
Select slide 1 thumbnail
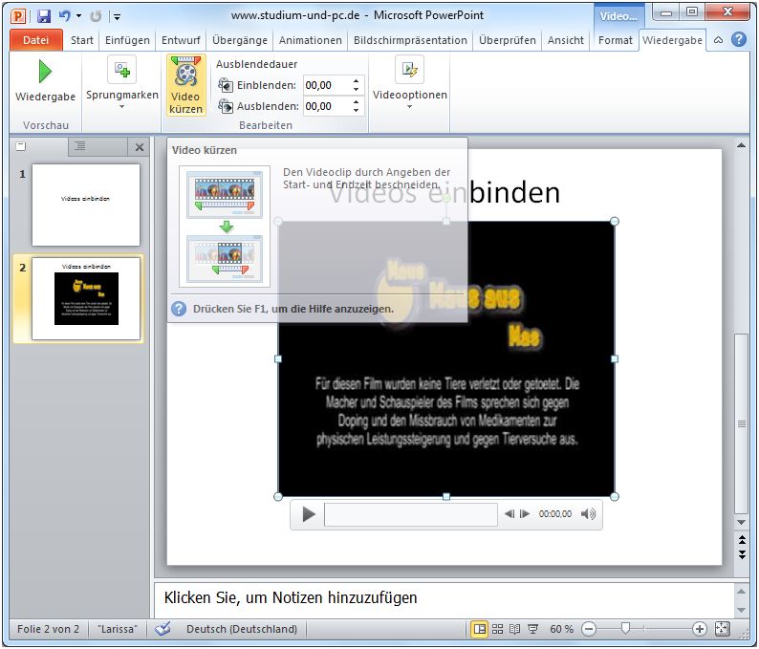[86, 205]
